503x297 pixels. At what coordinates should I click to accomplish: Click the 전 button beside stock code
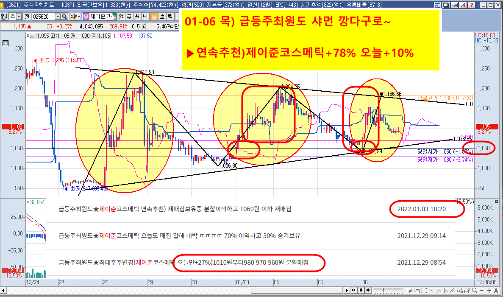tap(27, 17)
